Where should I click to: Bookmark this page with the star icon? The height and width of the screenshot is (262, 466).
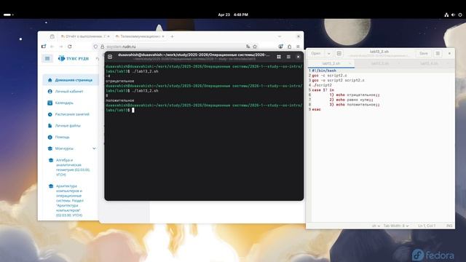point(255,47)
